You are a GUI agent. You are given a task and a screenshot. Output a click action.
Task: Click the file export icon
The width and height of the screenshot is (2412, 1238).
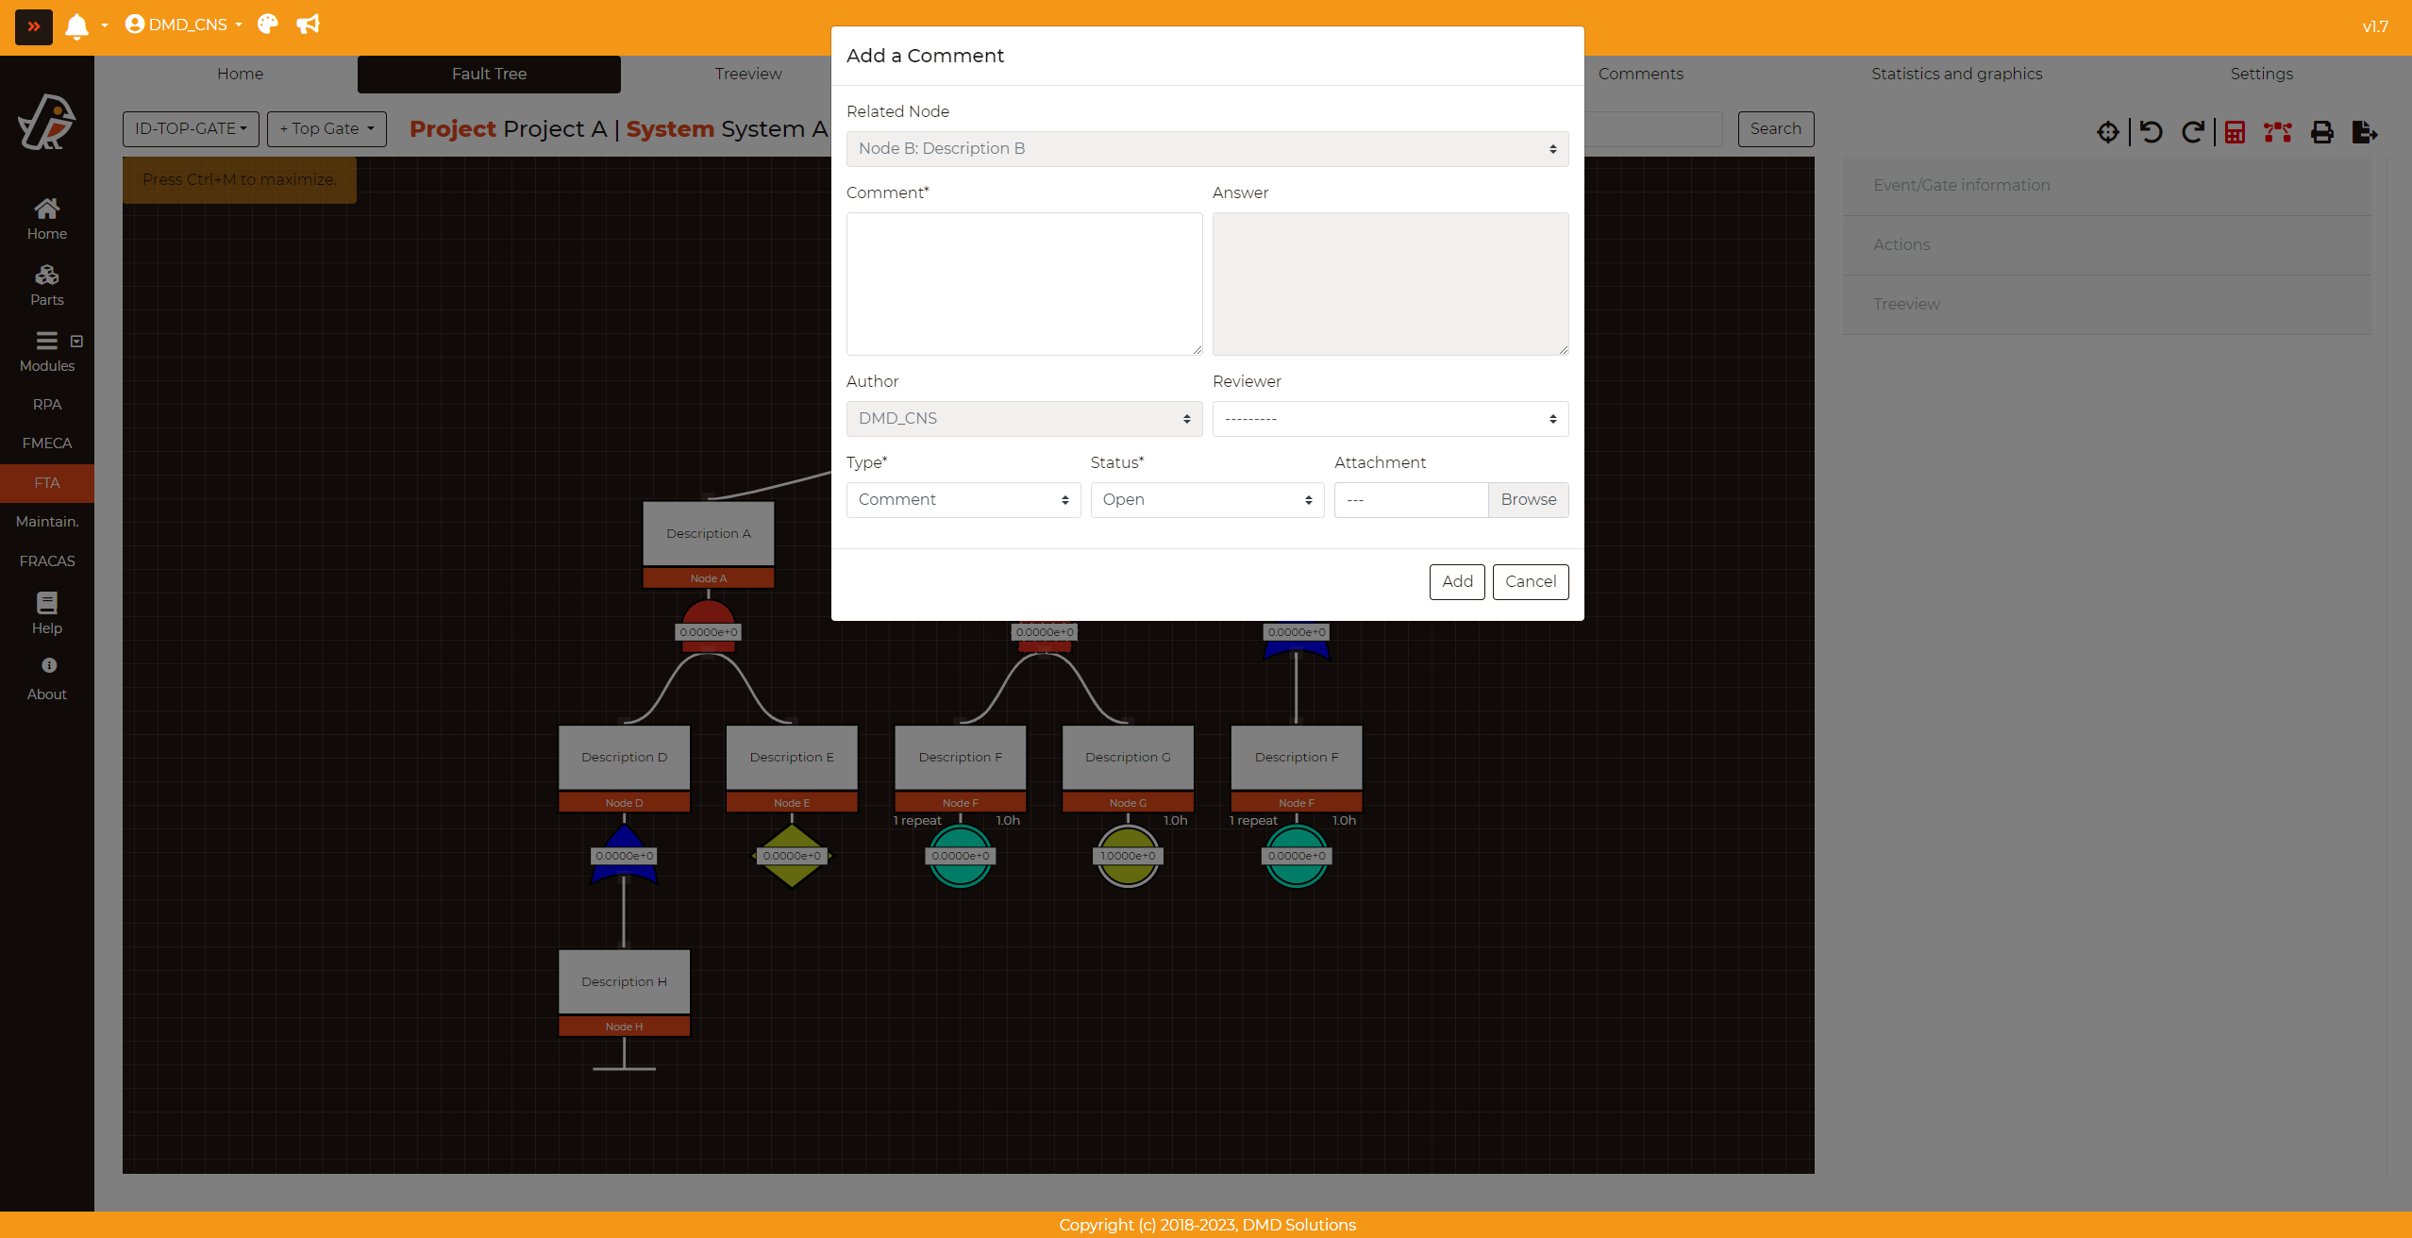click(x=2364, y=132)
